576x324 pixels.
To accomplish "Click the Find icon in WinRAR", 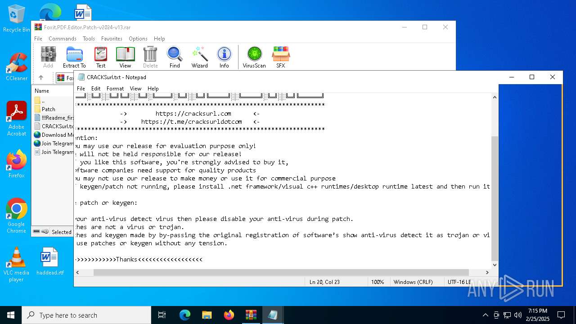I will pos(175,57).
